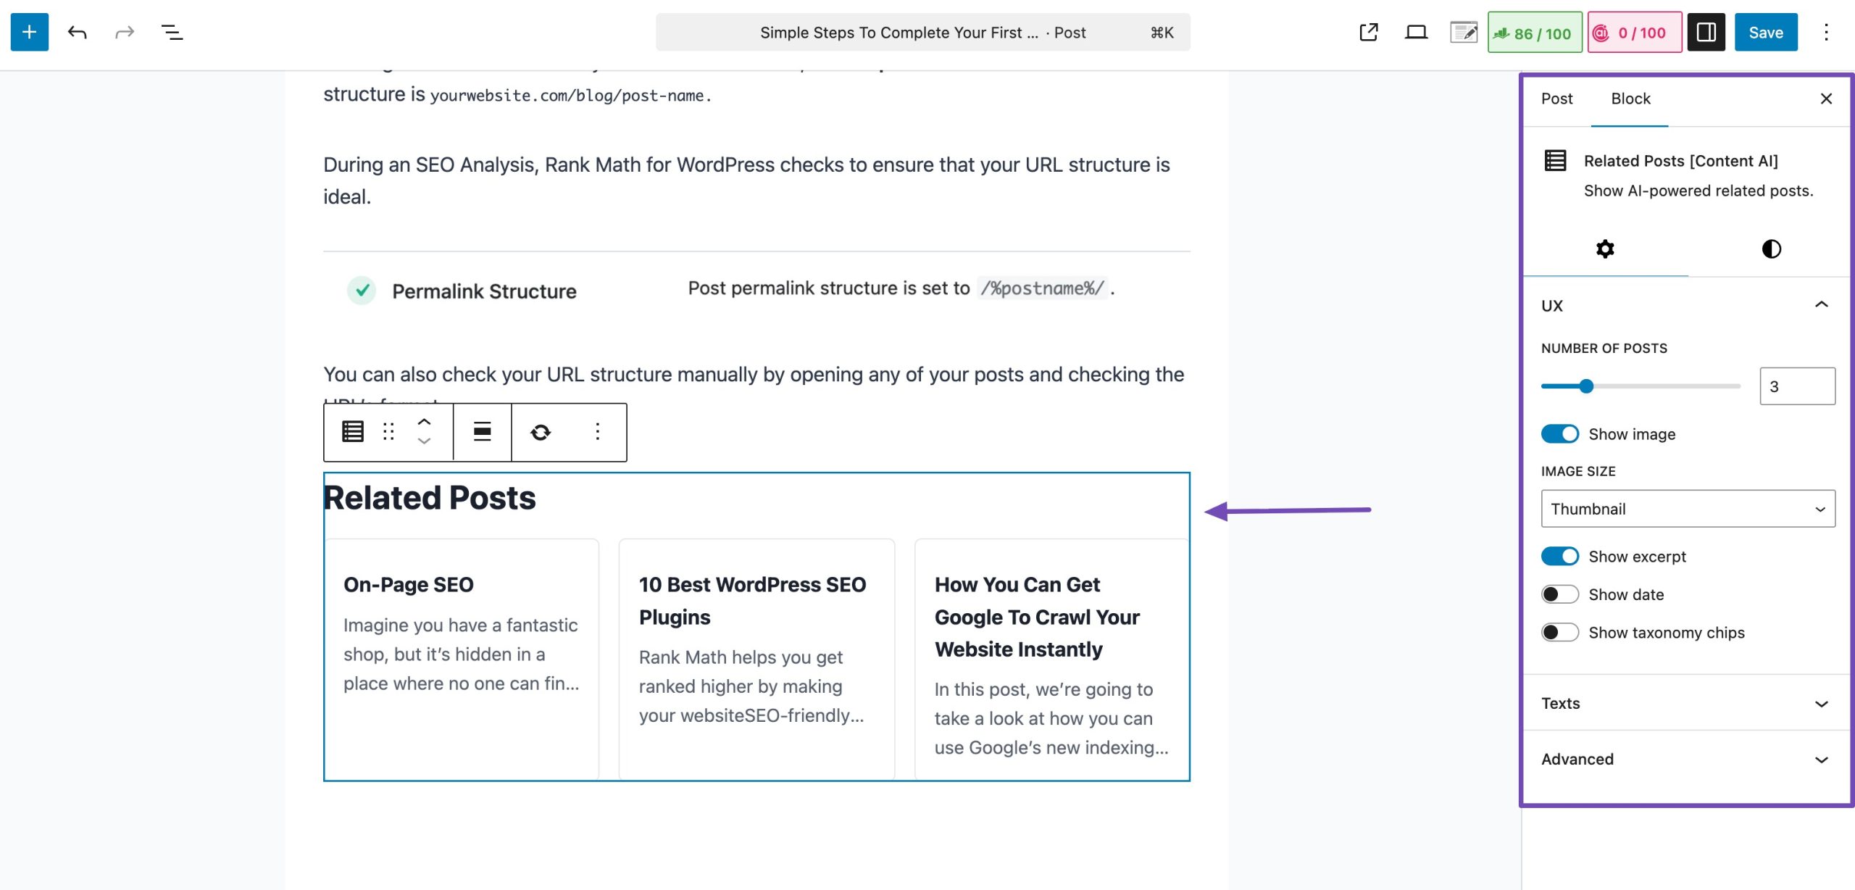Expand the Advanced panel section
The image size is (1855, 890).
point(1685,759)
